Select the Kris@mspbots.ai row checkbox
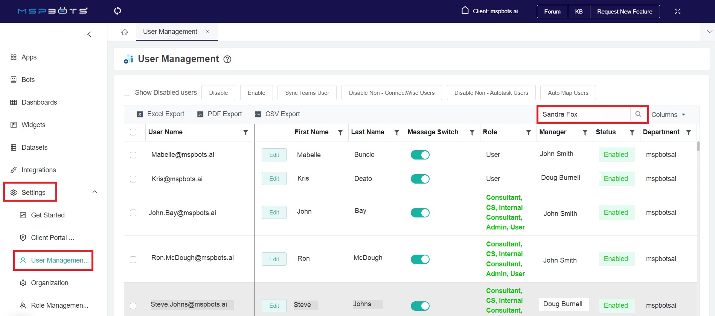The height and width of the screenshot is (316, 715). pos(133,179)
